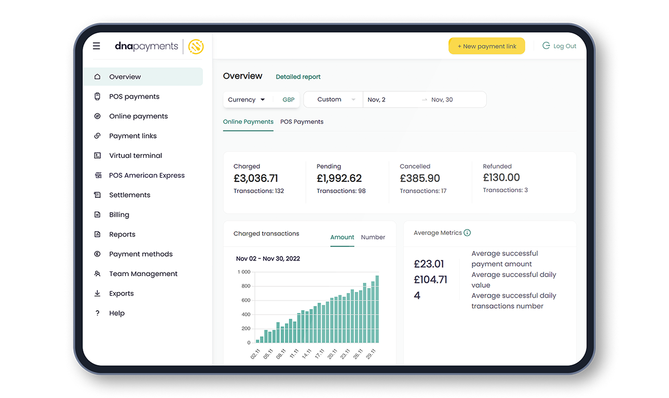Click the New payment link button
Image resolution: width=669 pixels, height=398 pixels.
(x=487, y=46)
